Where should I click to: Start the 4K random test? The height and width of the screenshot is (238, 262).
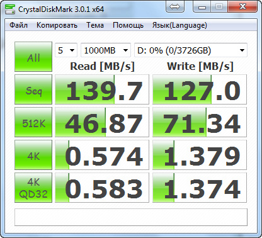[33, 155]
